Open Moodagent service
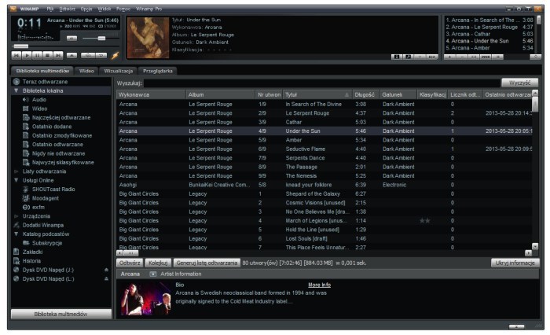Image resolution: width=550 pixels, height=335 pixels. [46, 198]
